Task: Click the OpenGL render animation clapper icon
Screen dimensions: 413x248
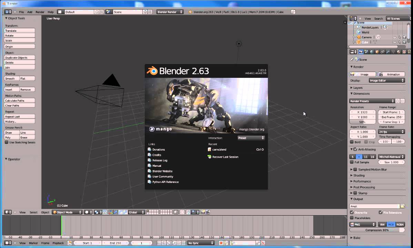Action: tap(208, 212)
